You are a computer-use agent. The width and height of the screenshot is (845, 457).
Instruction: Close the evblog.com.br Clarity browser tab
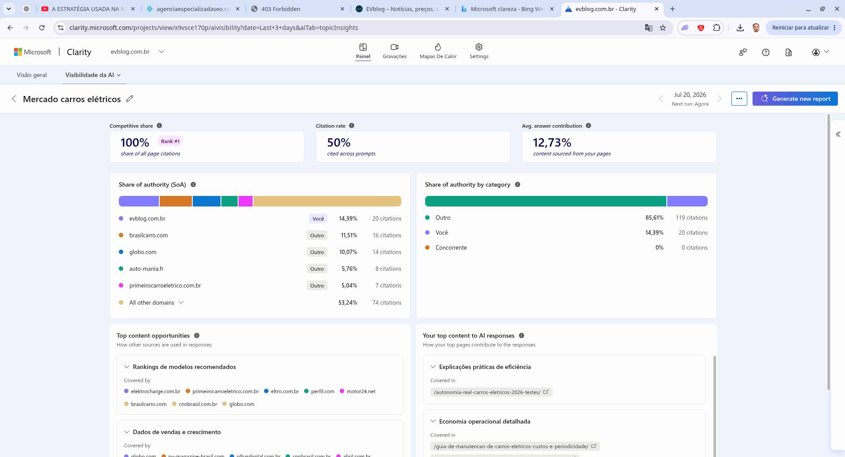coord(657,9)
